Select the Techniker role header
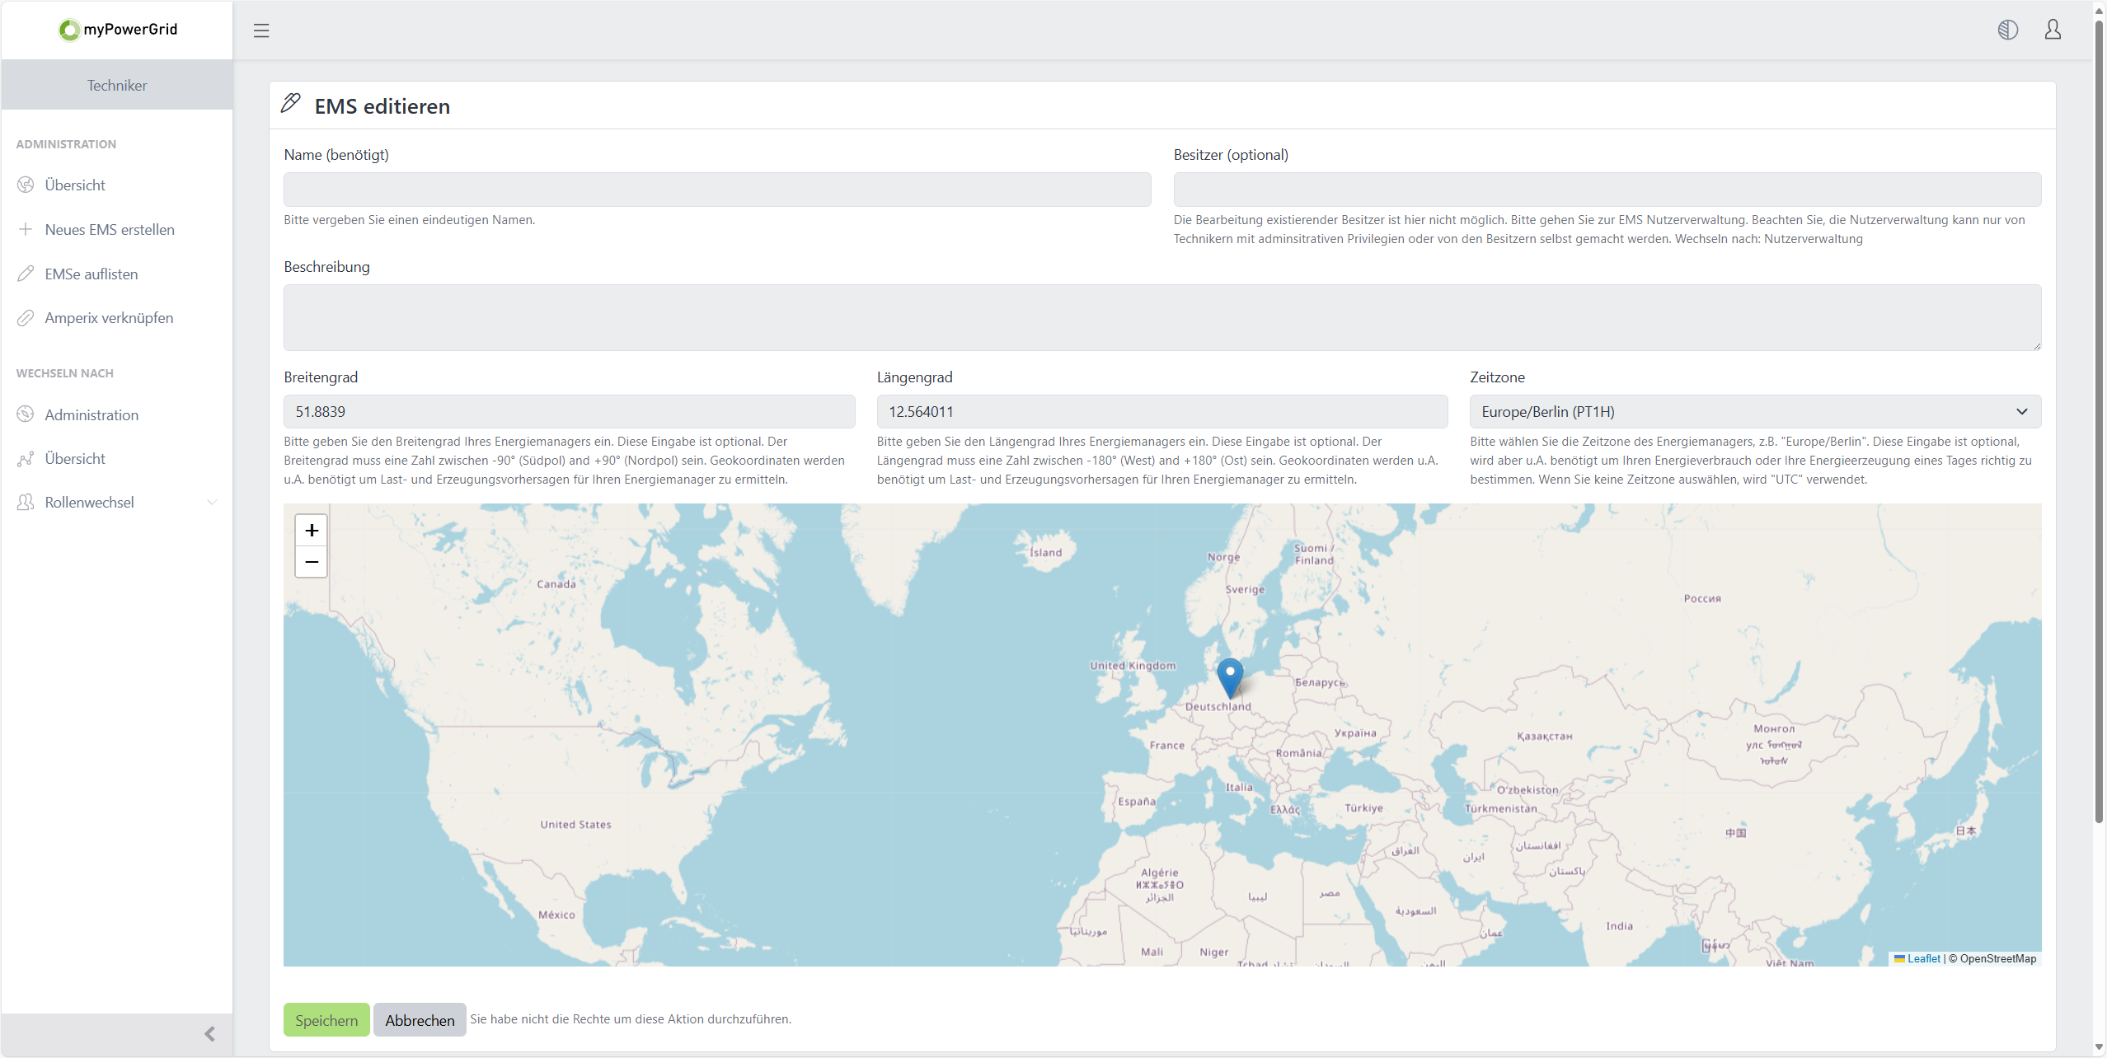 pos(117,86)
